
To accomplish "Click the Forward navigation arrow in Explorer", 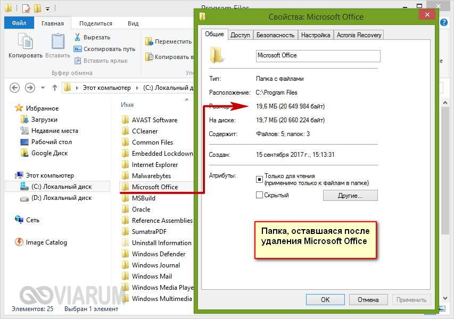I will tap(30, 87).
